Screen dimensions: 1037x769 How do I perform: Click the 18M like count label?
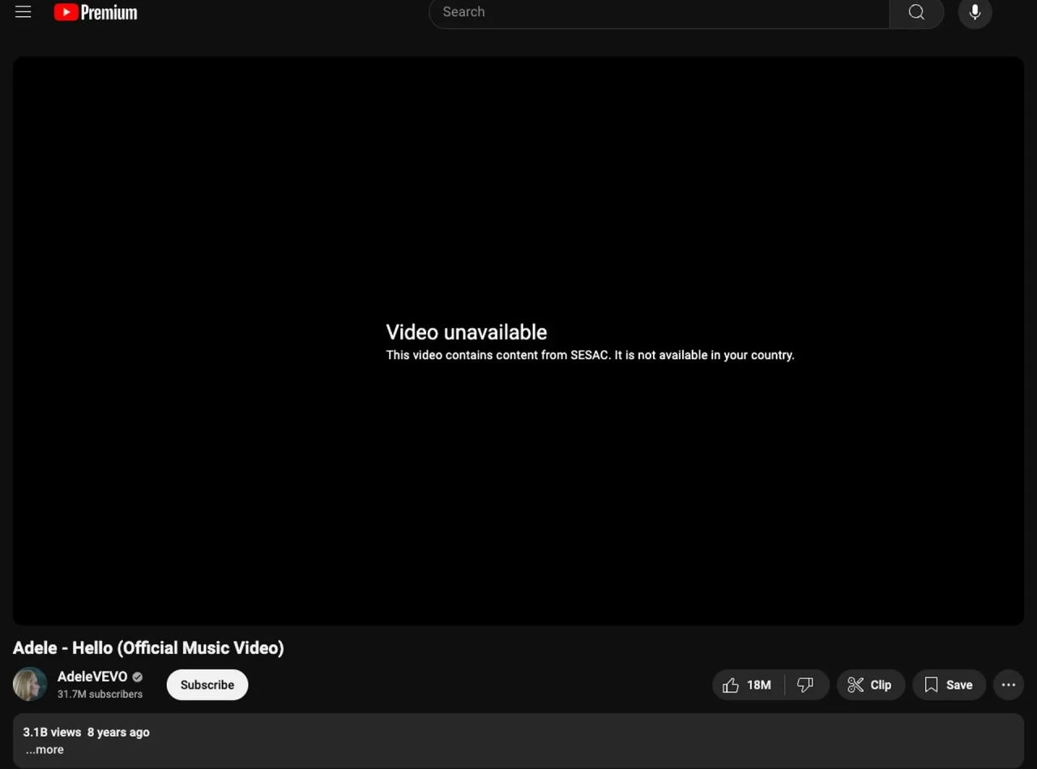coord(759,685)
